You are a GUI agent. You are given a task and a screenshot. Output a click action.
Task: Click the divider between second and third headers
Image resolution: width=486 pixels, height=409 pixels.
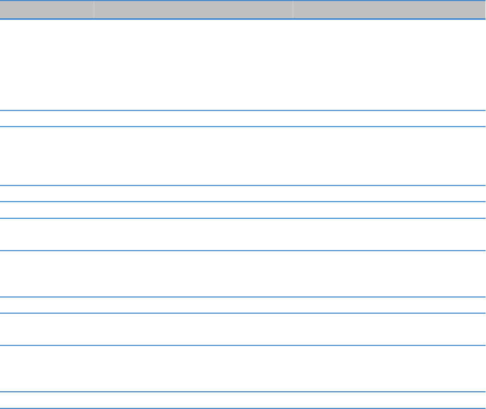point(293,9)
